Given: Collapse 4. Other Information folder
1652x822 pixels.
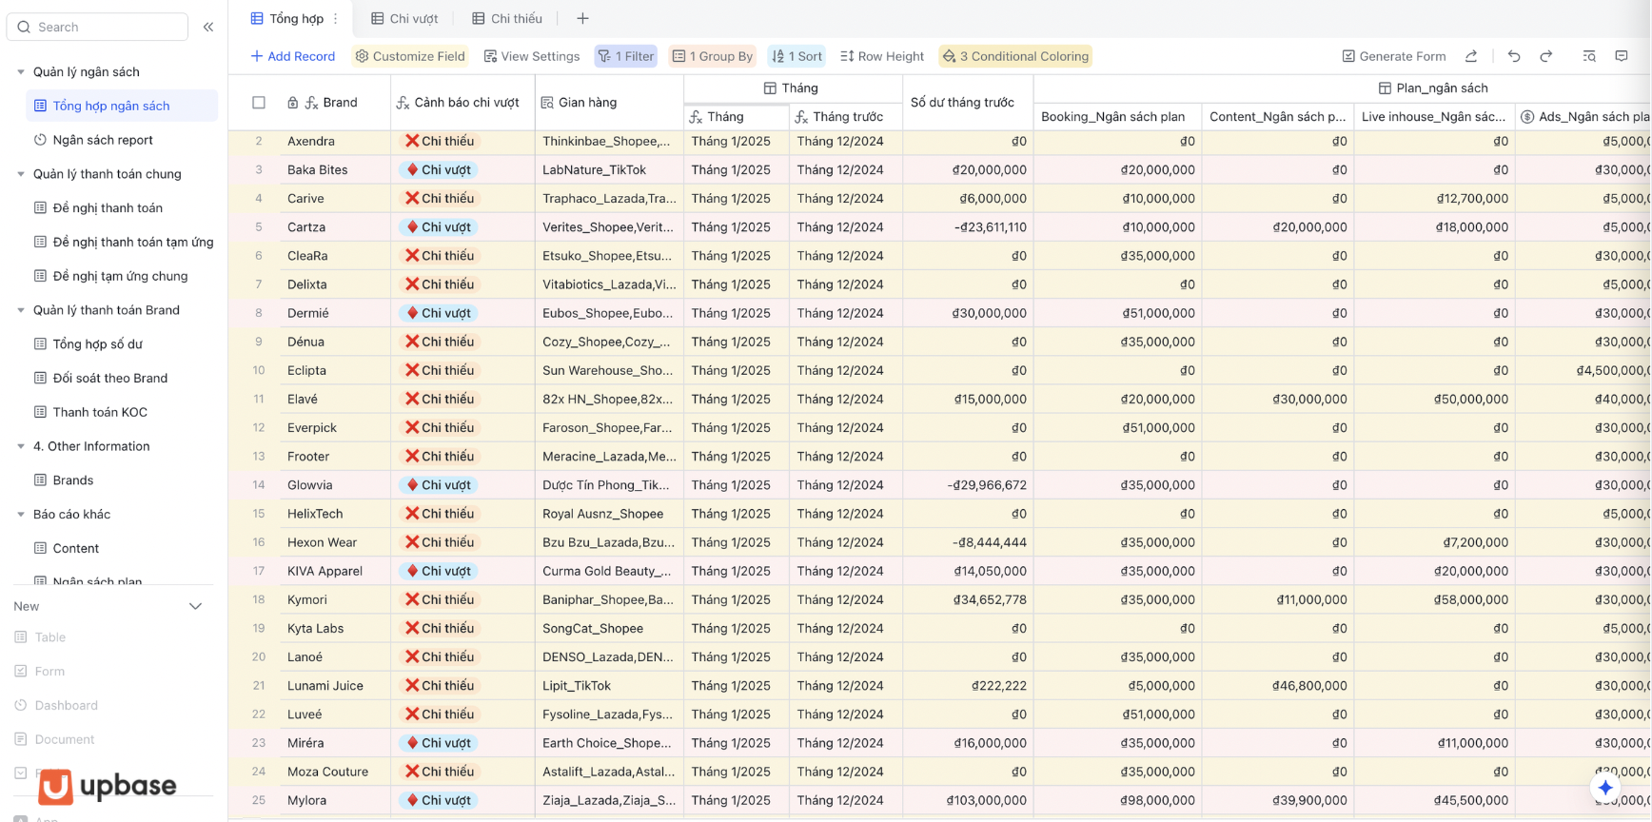Looking at the screenshot, I should 21,446.
